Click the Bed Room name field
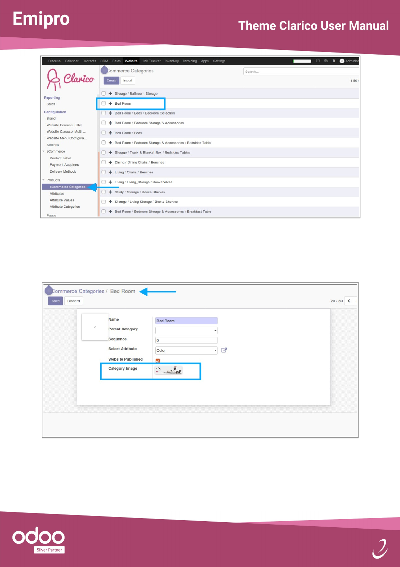Screen dimensions: 400x567 [186, 321]
